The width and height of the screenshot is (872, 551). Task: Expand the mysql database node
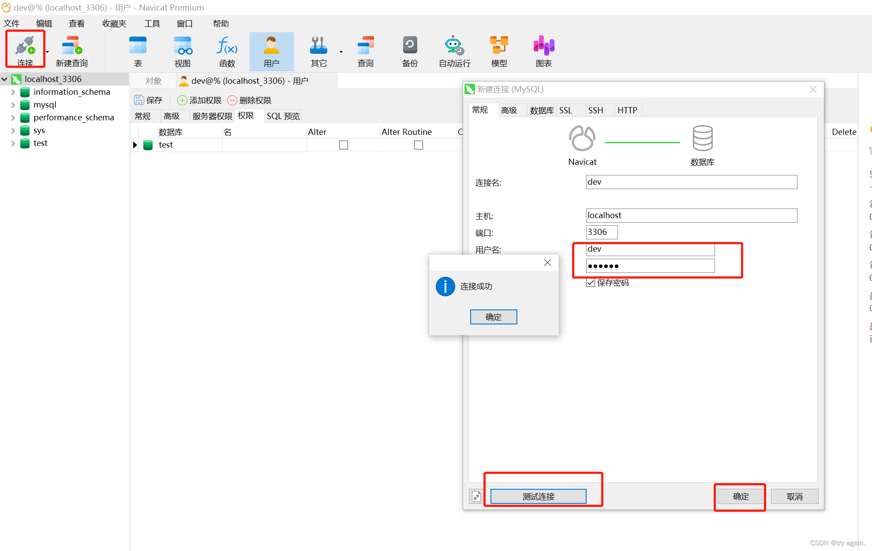[13, 104]
